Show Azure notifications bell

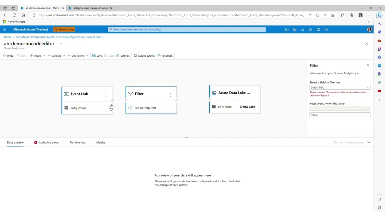(x=302, y=30)
